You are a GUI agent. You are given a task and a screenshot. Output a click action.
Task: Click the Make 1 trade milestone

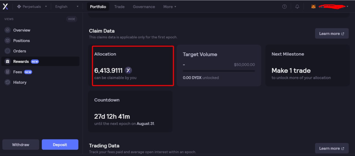[291, 70]
